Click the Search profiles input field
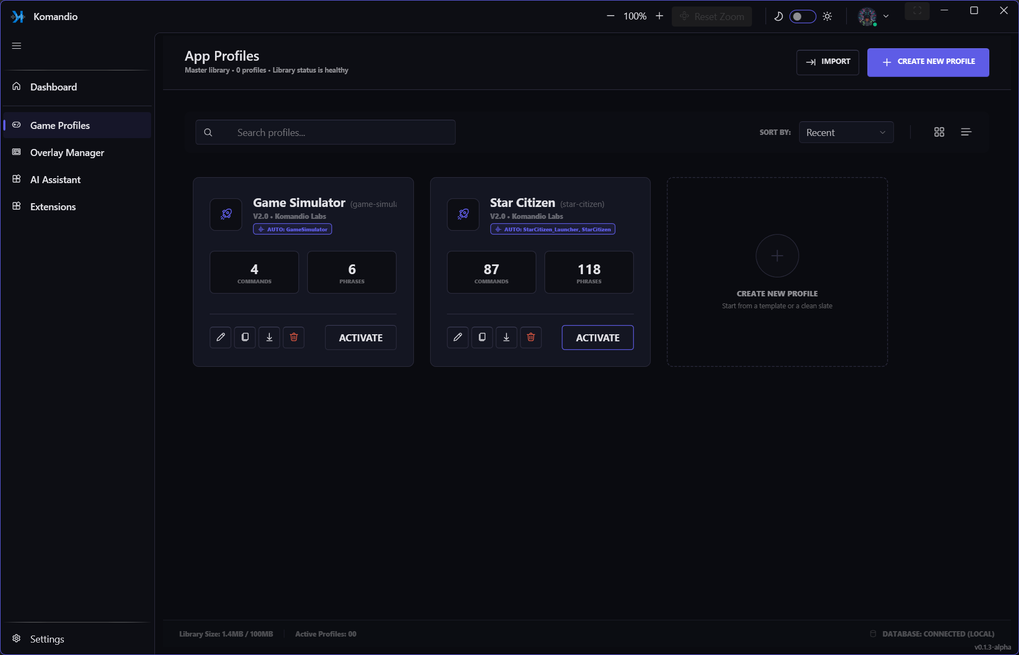Image resolution: width=1019 pixels, height=655 pixels. coord(325,133)
